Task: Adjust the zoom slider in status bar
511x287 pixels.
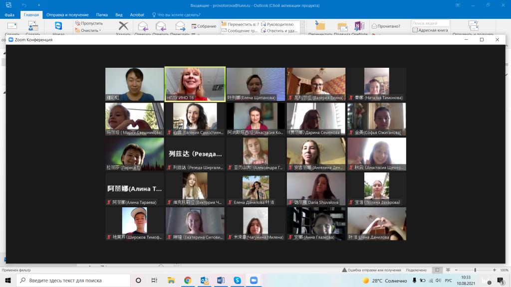Action: 475,270
